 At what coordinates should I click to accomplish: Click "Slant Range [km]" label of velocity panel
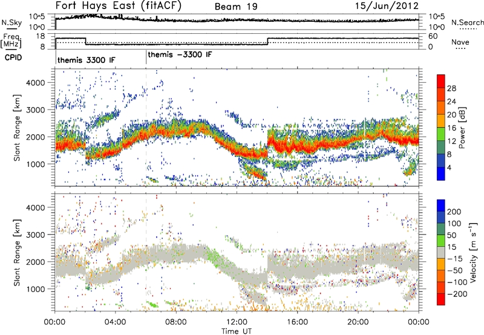18,252
